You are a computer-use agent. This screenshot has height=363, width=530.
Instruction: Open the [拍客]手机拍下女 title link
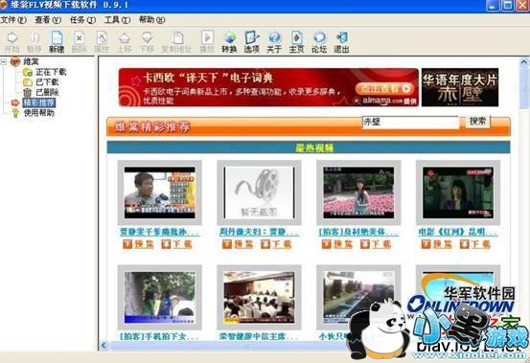(159, 336)
